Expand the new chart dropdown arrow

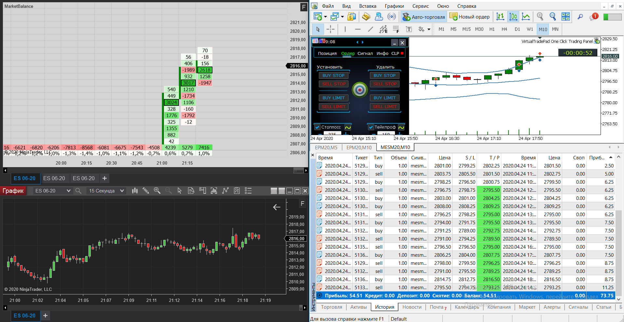click(x=325, y=17)
